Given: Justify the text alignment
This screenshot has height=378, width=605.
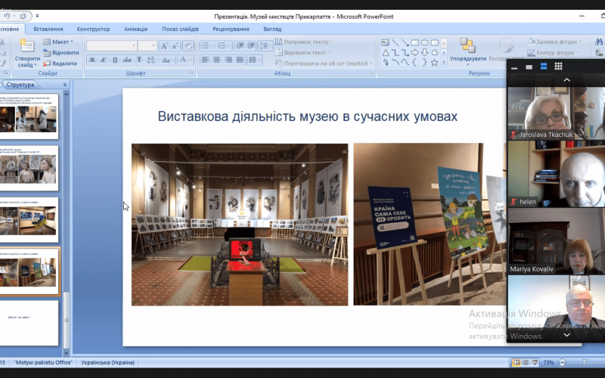Looking at the screenshot, I should tap(240, 60).
